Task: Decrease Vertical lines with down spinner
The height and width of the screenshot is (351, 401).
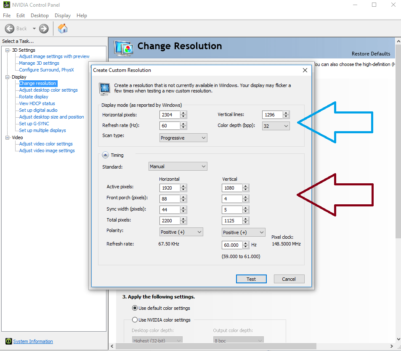Action: point(286,117)
